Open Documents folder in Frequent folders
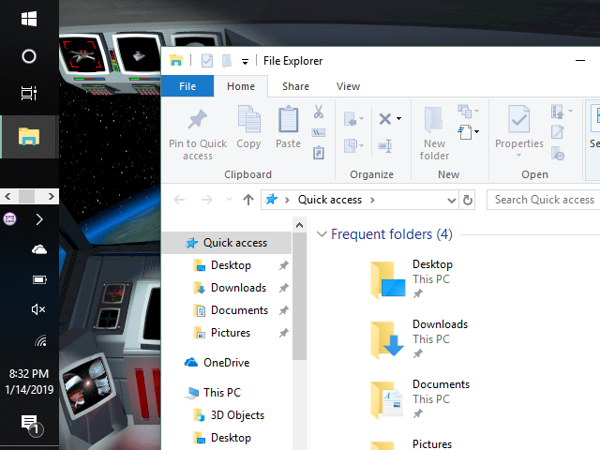 [x=420, y=399]
